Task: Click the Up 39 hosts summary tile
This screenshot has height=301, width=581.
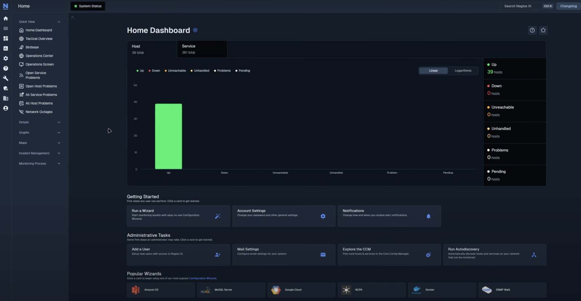Action: (x=515, y=69)
